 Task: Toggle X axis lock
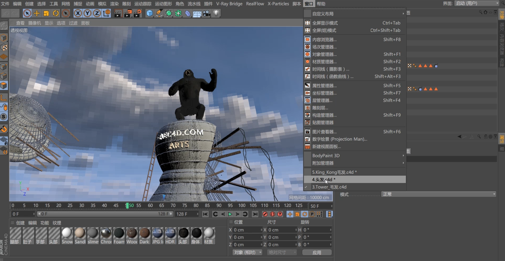pyautogui.click(x=78, y=13)
